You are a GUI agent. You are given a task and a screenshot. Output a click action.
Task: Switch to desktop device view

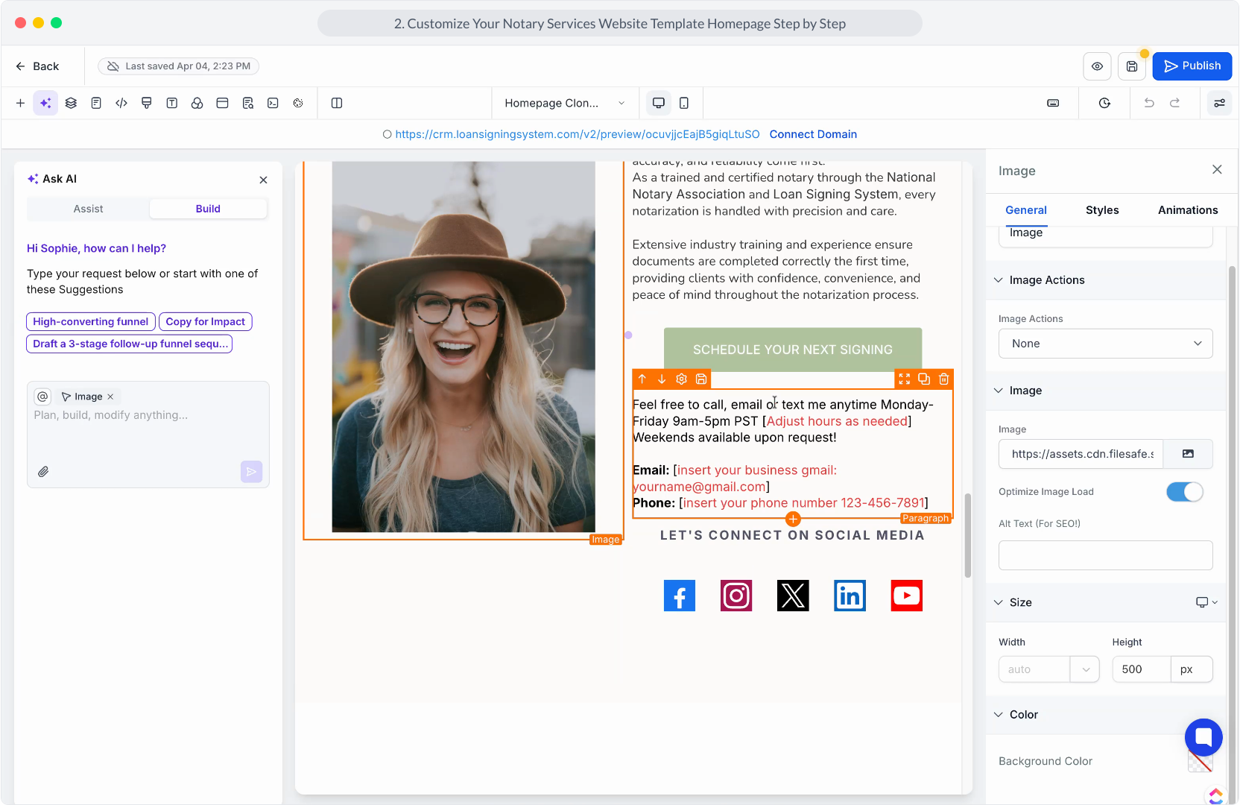point(659,103)
